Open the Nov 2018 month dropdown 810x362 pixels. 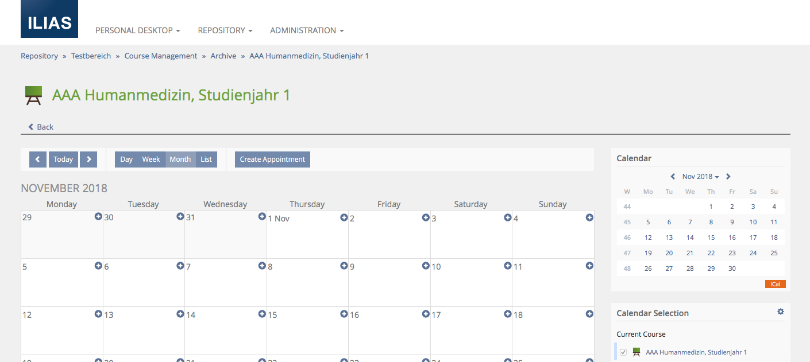pos(700,177)
